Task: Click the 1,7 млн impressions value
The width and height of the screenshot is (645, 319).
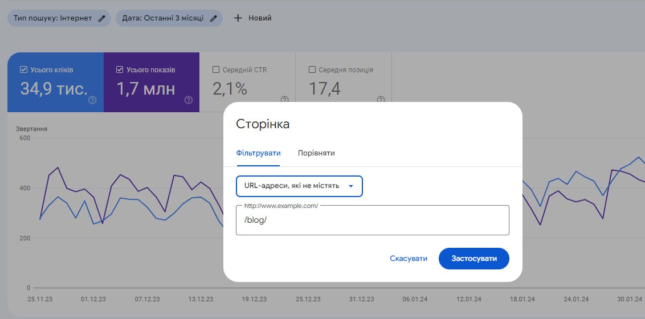Action: pos(146,89)
